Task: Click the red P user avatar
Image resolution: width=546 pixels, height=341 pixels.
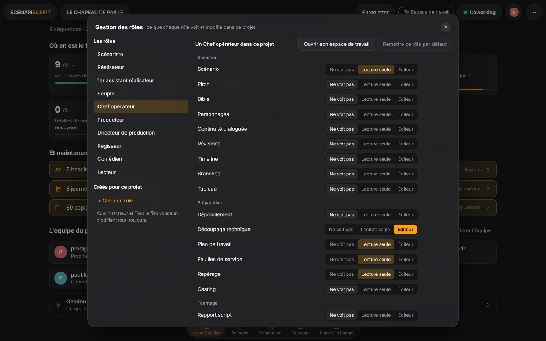Action: pos(514,12)
